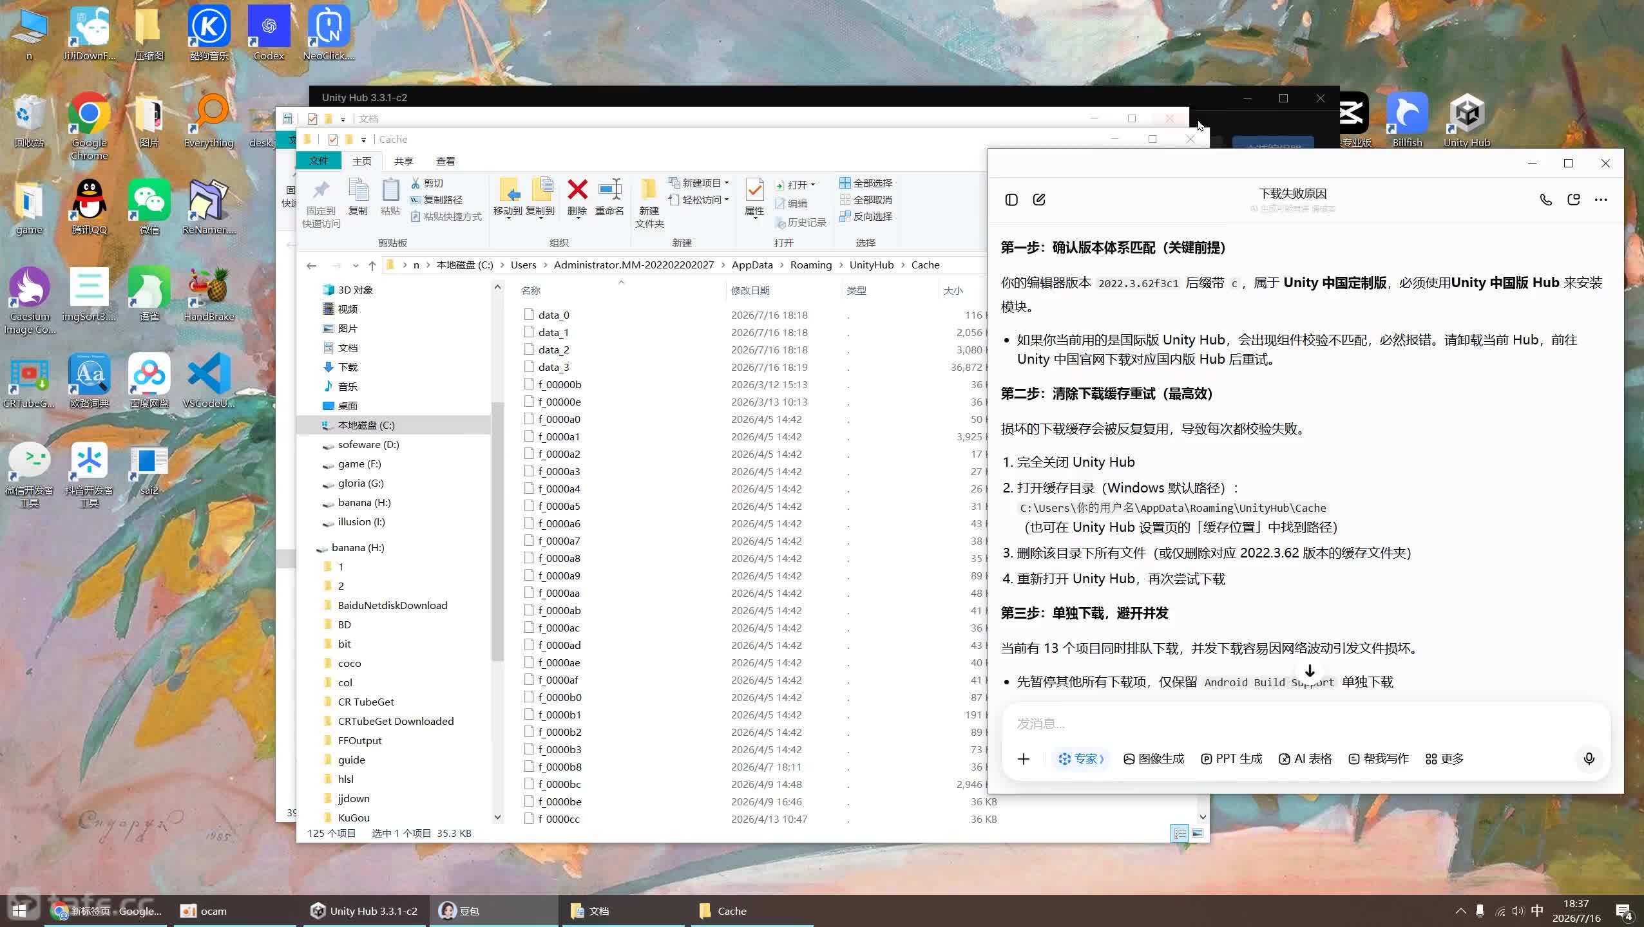Open the File (文件) ribbon tab
1644x927 pixels.
click(x=318, y=161)
